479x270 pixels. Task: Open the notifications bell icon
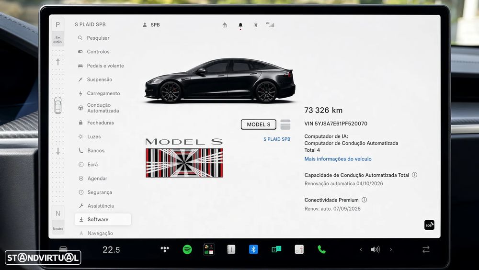click(240, 25)
